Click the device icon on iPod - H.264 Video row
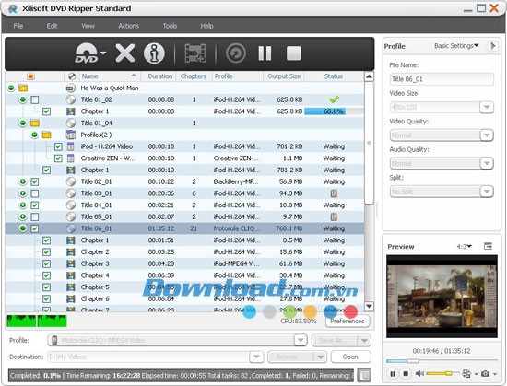Image resolution: width=507 pixels, height=386 pixels. 70,146
